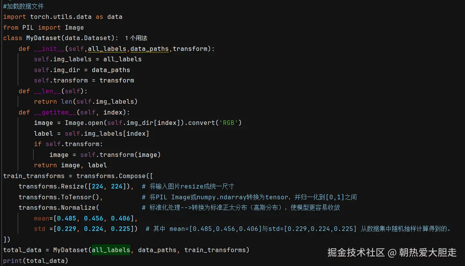The height and width of the screenshot is (266, 465).
Task: Click the import torch.utils.data line
Action: (63, 17)
